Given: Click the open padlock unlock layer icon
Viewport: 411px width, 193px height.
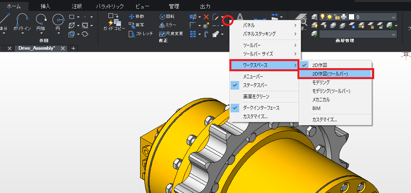Looking at the screenshot, I should point(380,25).
